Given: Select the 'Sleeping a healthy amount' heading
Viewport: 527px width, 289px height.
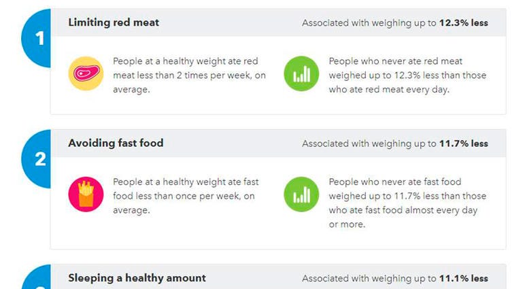Looking at the screenshot, I should click(137, 278).
